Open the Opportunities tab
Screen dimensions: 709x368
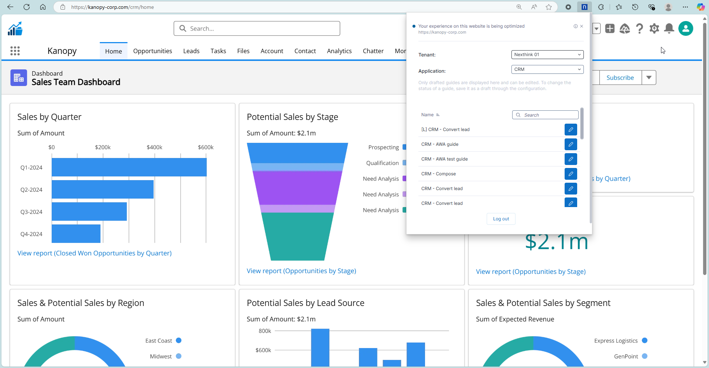tap(153, 51)
